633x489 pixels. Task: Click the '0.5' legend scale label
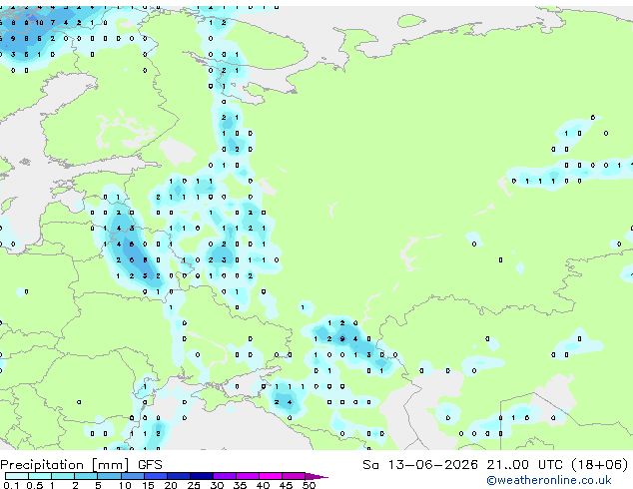pos(34,485)
